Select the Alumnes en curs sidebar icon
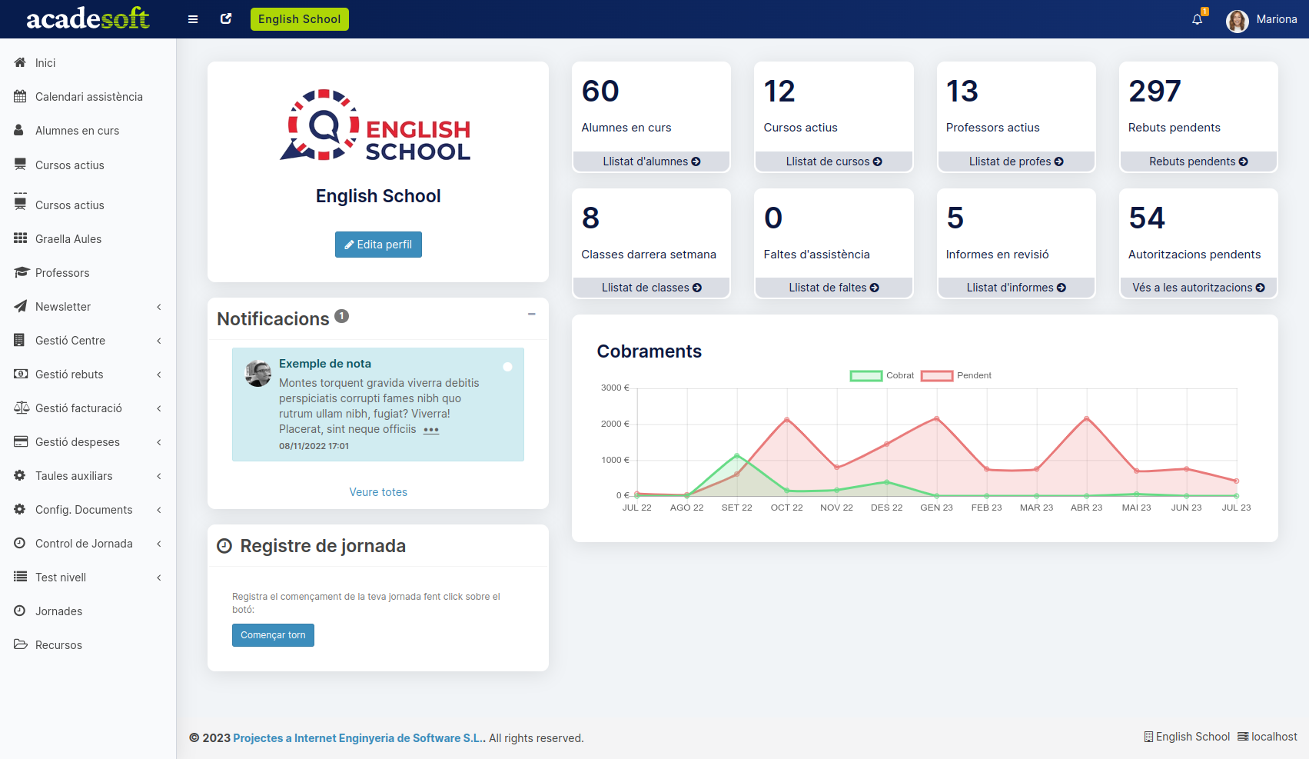Image resolution: width=1309 pixels, height=759 pixels. click(x=19, y=130)
